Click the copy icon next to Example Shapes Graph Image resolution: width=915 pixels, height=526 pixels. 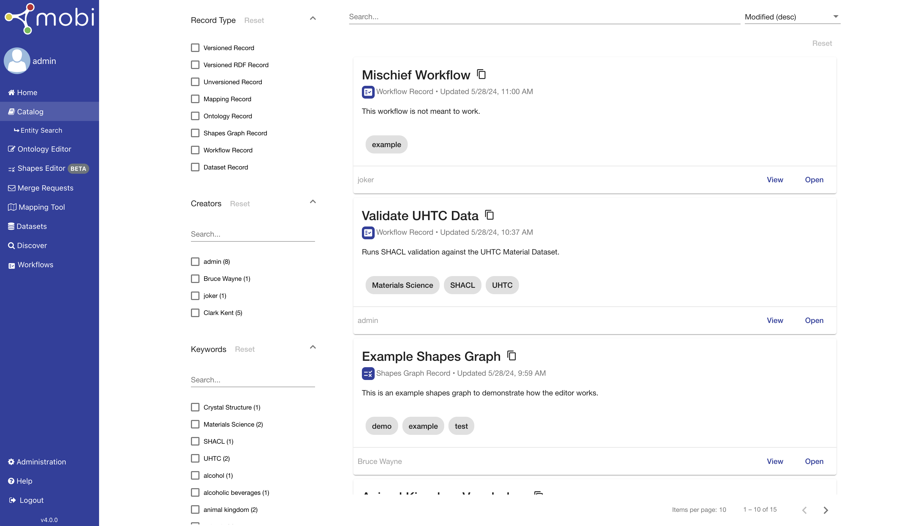point(512,355)
